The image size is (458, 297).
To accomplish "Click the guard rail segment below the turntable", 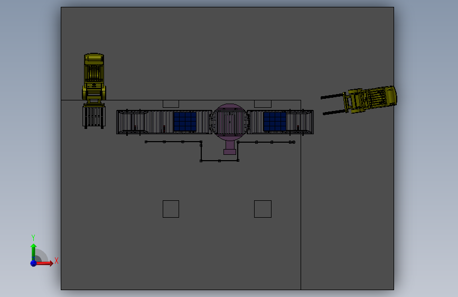I will coord(219,161).
